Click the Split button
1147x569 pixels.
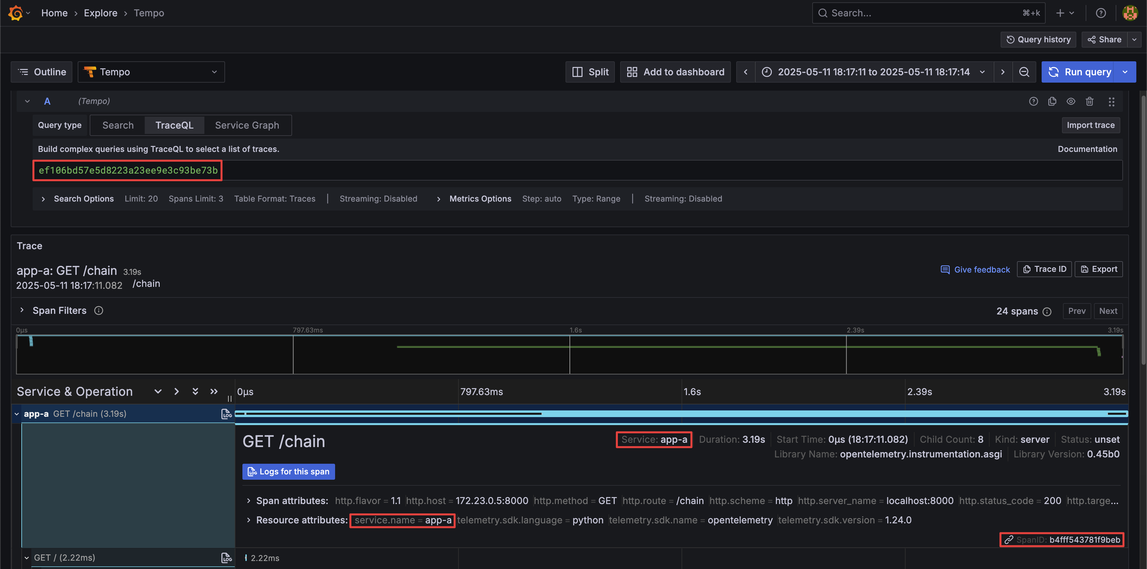tap(590, 72)
